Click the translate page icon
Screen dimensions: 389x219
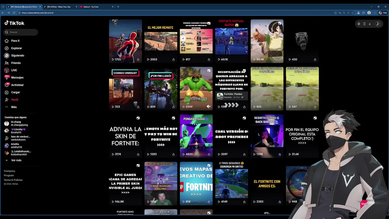coord(340,13)
